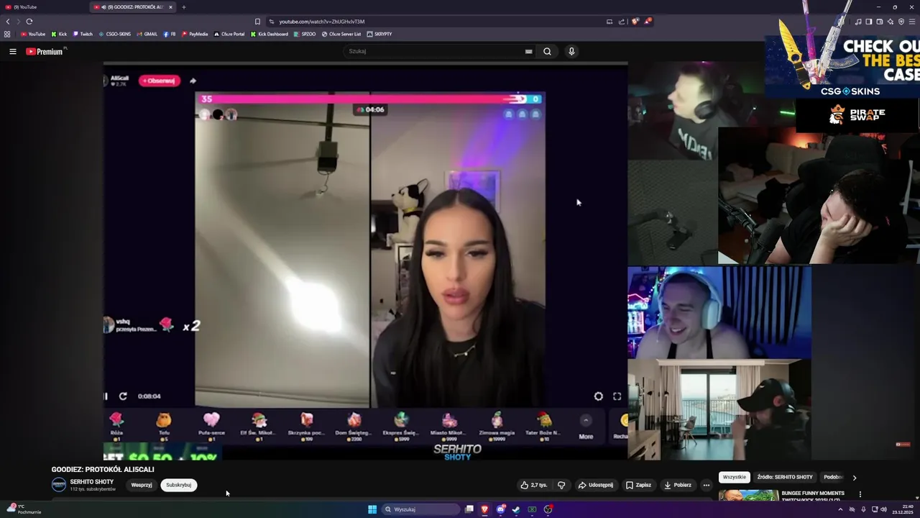Expand More gifts arrow in stream
The image size is (920, 518).
(586, 421)
